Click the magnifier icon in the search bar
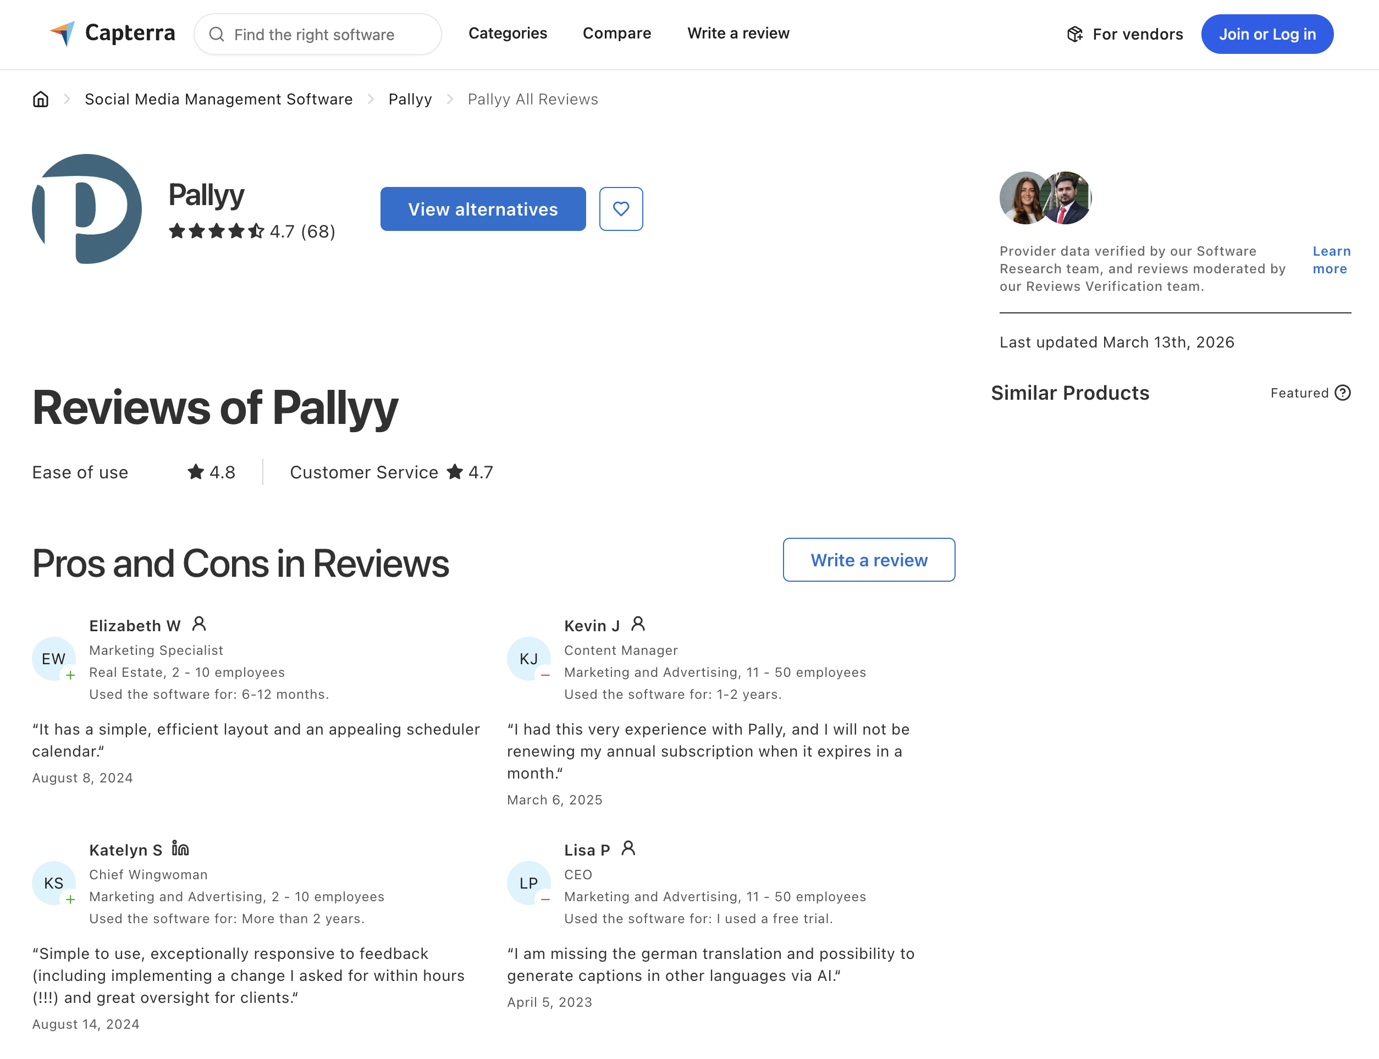The height and width of the screenshot is (1059, 1379). (x=218, y=34)
